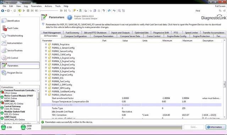Click the parameter list vertical scrollbar

(225, 78)
